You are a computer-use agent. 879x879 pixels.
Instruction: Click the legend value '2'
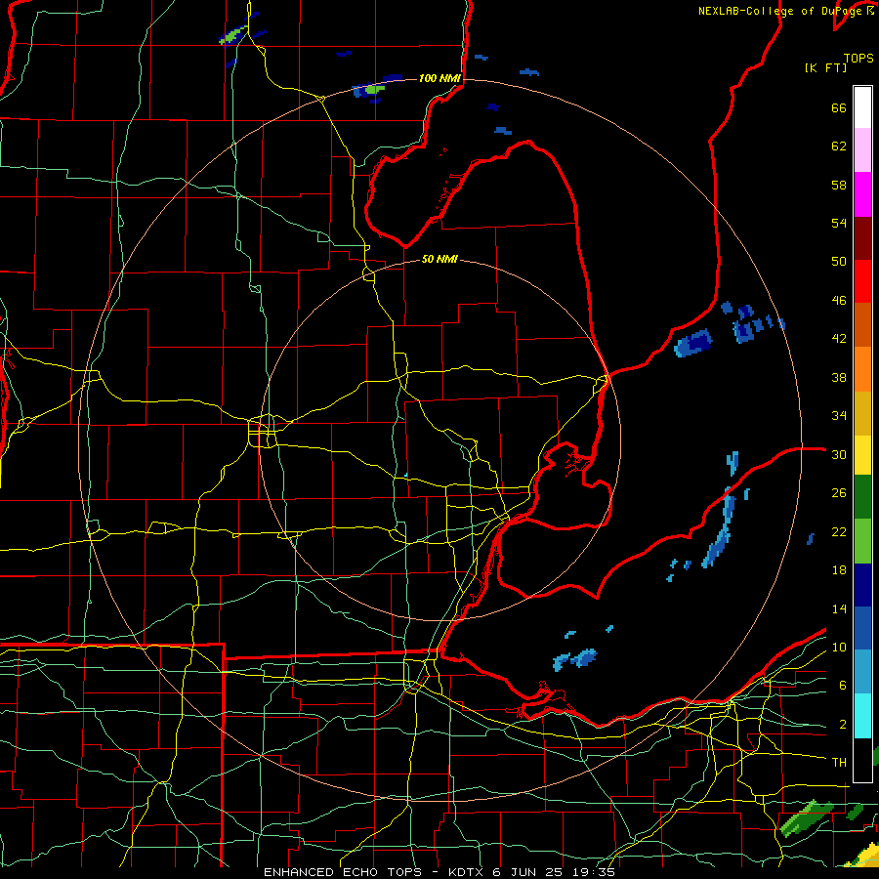842,725
